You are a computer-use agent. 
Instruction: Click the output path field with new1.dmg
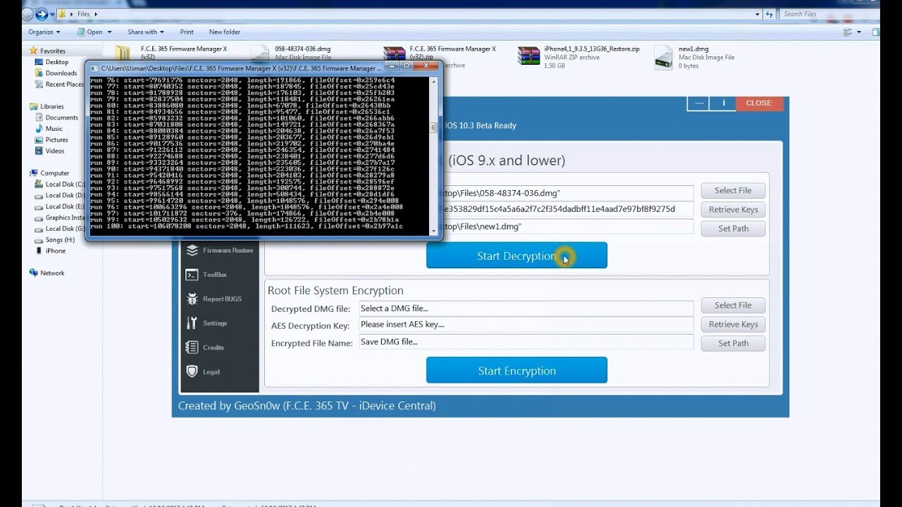[567, 227]
